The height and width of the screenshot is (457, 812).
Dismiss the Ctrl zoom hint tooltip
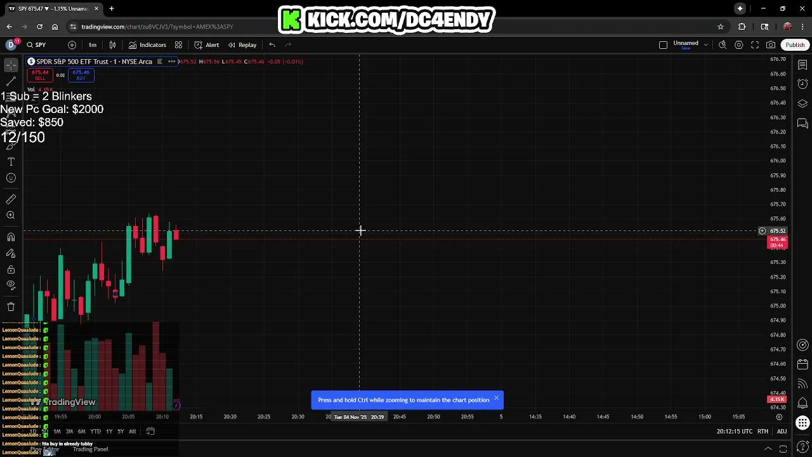coord(496,399)
